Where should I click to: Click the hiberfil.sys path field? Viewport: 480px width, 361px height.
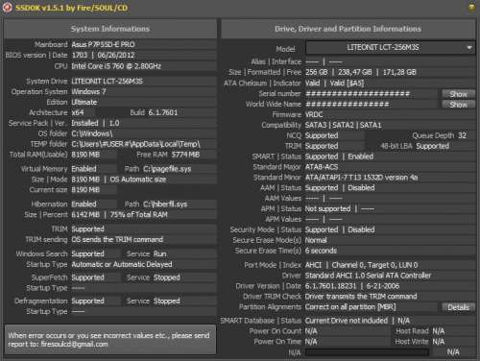coord(180,205)
